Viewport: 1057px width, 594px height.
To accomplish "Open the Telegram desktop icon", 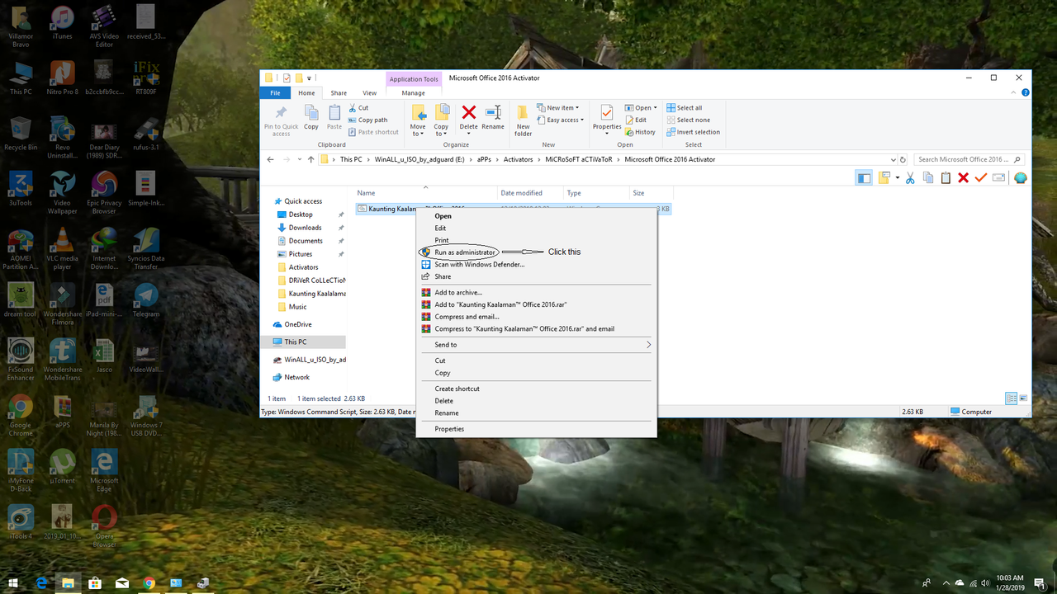I will [x=146, y=300].
